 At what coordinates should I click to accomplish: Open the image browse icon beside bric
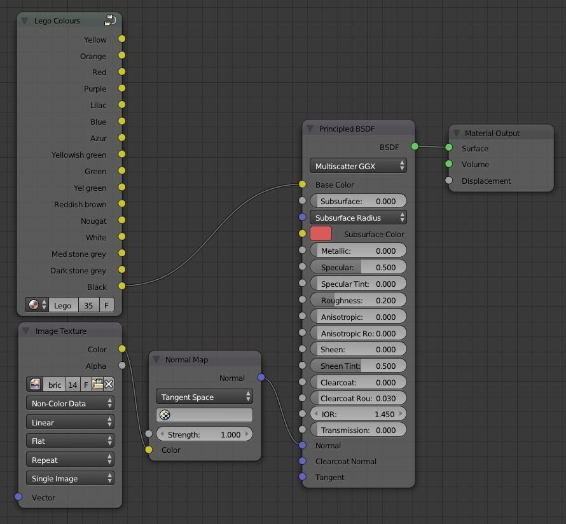tap(36, 385)
